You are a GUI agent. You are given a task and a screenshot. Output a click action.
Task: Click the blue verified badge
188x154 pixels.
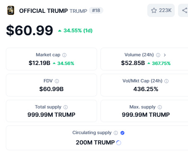coord(122,133)
